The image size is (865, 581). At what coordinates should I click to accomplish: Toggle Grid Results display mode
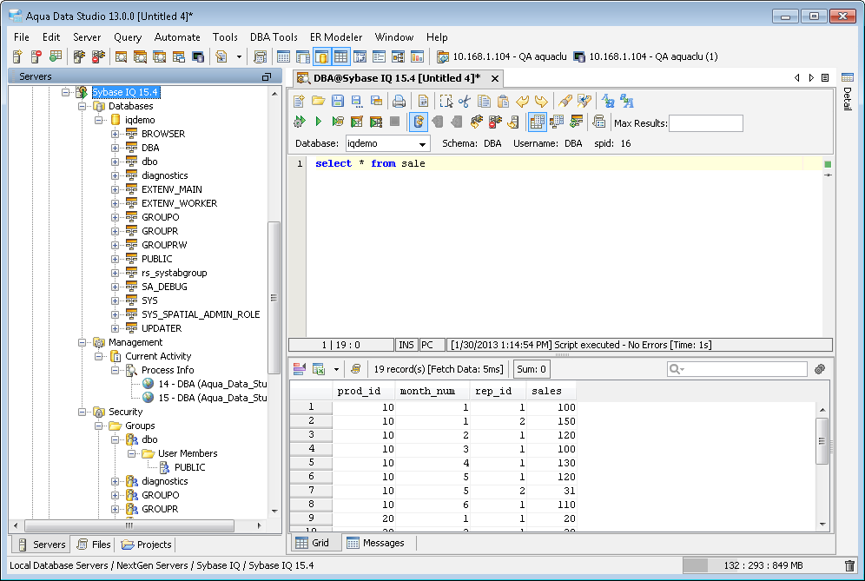click(537, 122)
